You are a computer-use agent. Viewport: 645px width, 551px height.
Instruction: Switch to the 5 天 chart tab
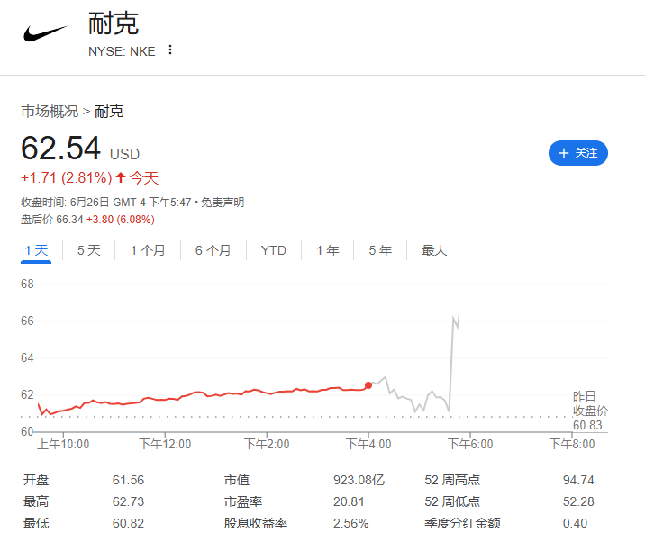click(x=89, y=250)
